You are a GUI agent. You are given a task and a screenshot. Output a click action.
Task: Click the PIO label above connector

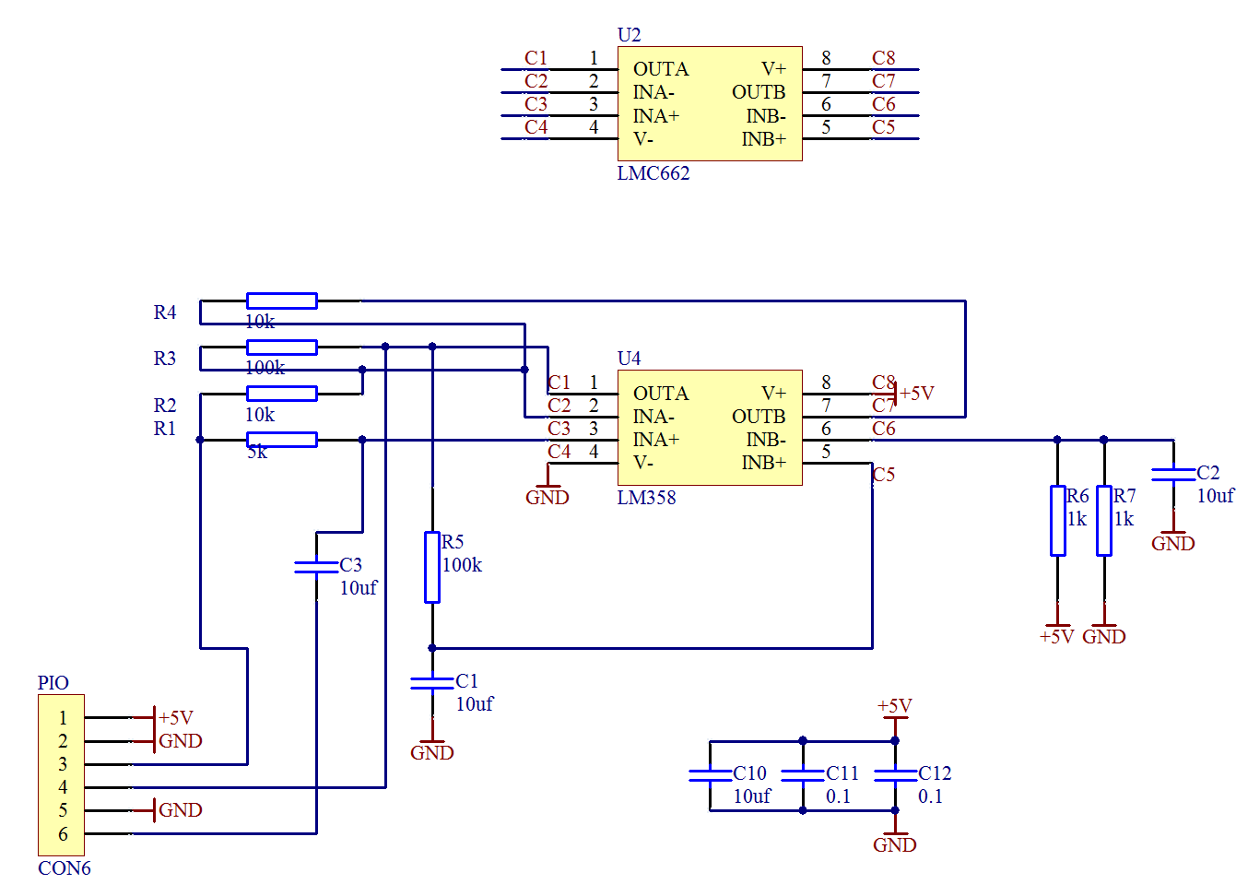click(53, 683)
